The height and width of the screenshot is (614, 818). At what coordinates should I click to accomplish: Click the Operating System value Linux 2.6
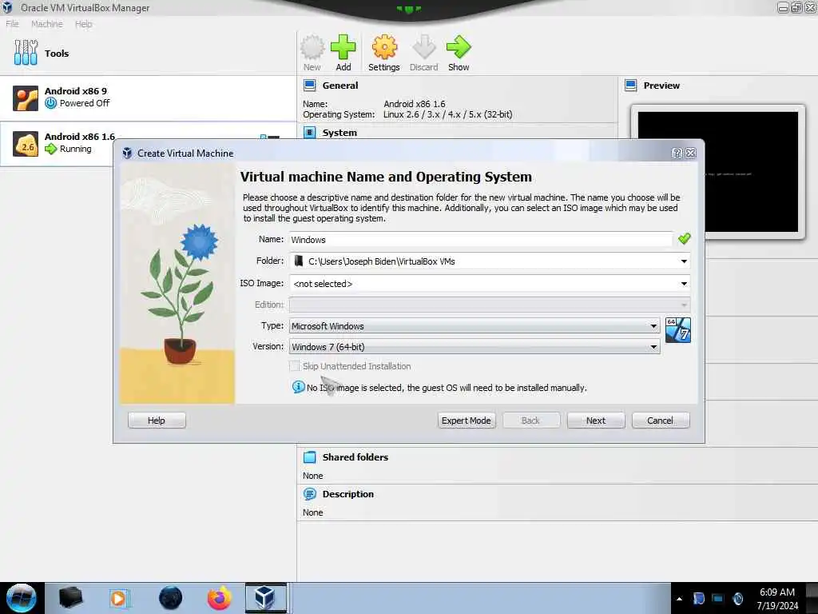point(447,114)
